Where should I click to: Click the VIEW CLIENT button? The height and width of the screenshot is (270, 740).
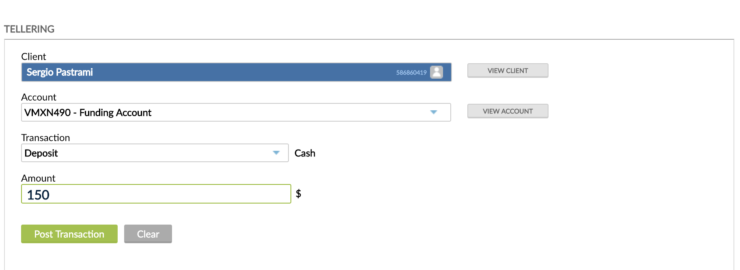point(508,71)
